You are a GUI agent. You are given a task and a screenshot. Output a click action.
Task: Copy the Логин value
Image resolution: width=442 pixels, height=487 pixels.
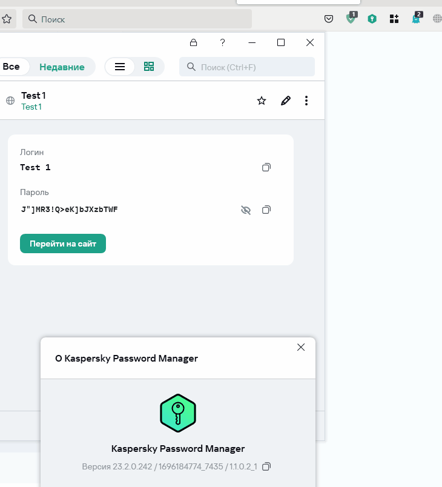266,167
